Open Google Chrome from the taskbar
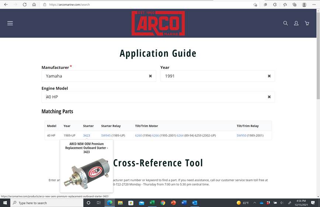The image size is (320, 207). pos(163,203)
